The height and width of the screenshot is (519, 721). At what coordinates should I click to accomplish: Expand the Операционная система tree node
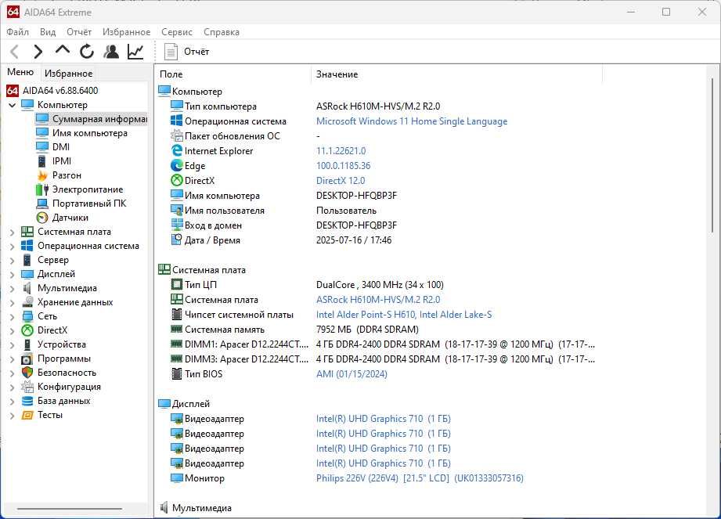(x=13, y=247)
